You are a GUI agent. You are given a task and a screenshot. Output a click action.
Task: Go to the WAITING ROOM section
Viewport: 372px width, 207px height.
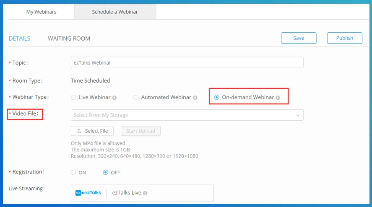click(x=69, y=39)
